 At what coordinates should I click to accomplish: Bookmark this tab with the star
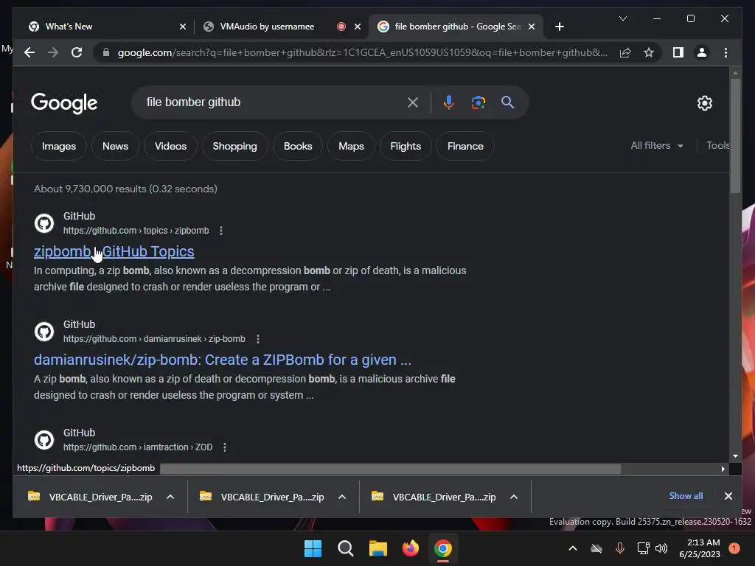pyautogui.click(x=649, y=52)
